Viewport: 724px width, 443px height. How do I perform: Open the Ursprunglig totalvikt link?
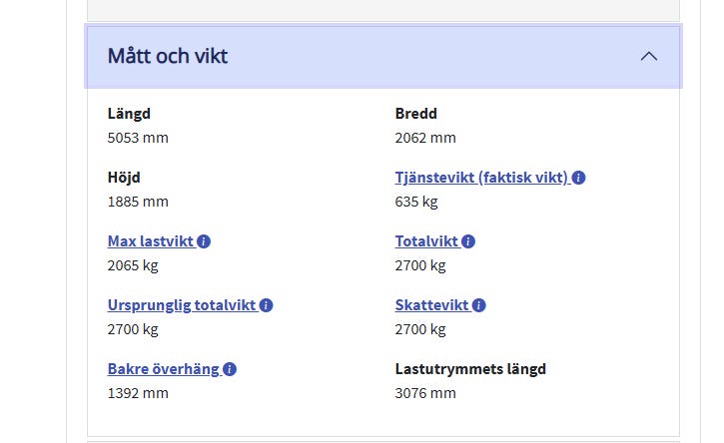point(182,305)
